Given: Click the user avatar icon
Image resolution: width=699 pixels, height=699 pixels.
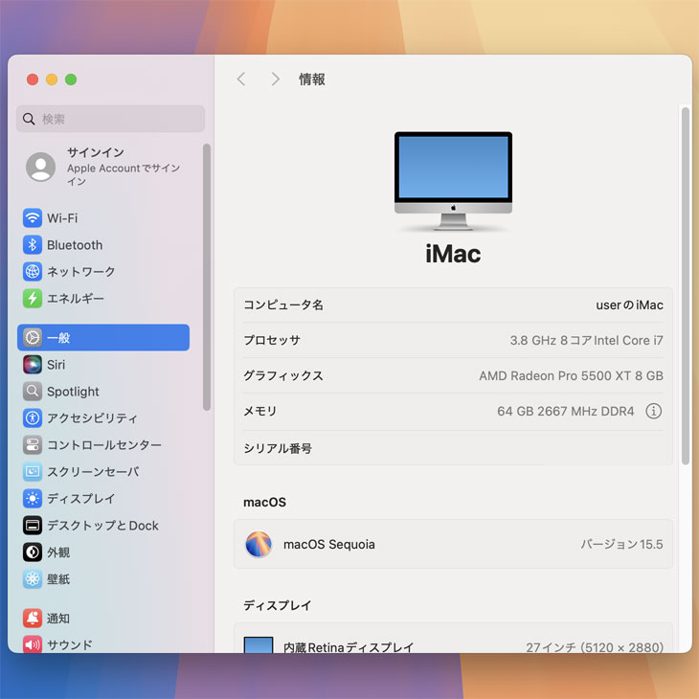Looking at the screenshot, I should pyautogui.click(x=40, y=167).
